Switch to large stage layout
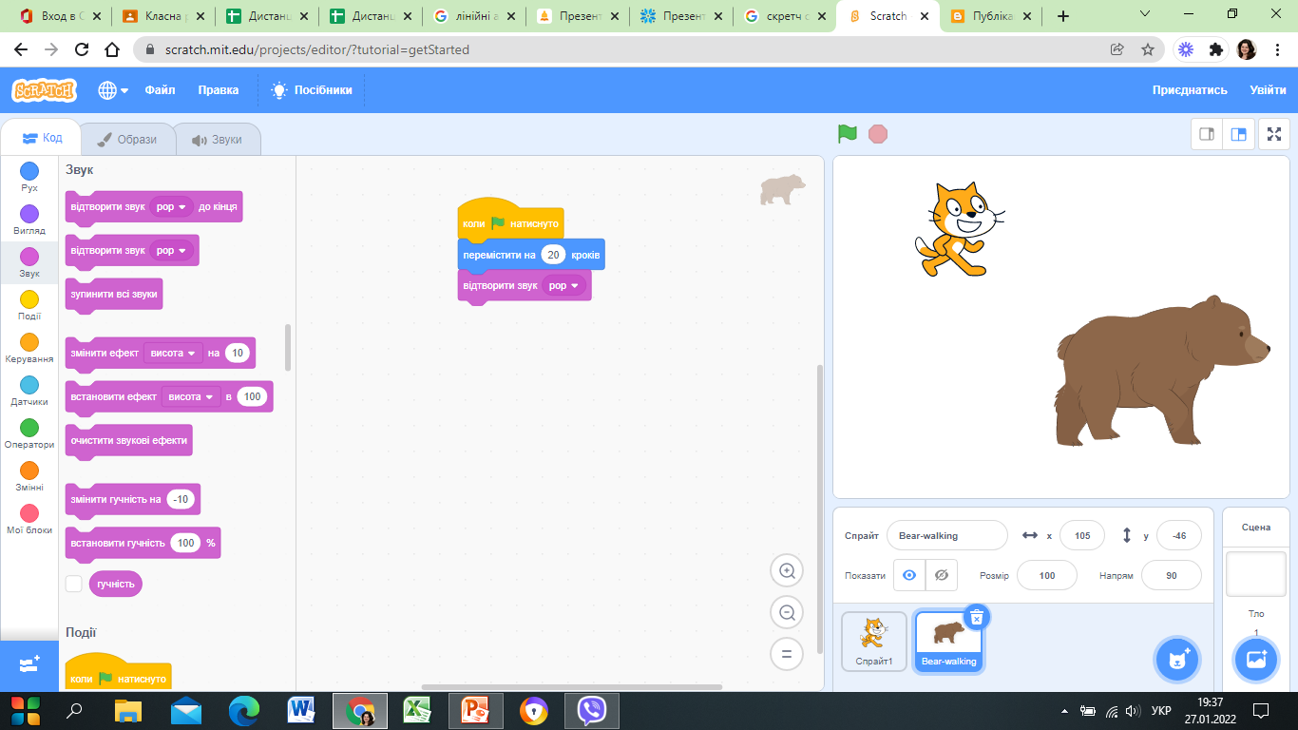Viewport: 1298px width, 730px height. click(1238, 134)
